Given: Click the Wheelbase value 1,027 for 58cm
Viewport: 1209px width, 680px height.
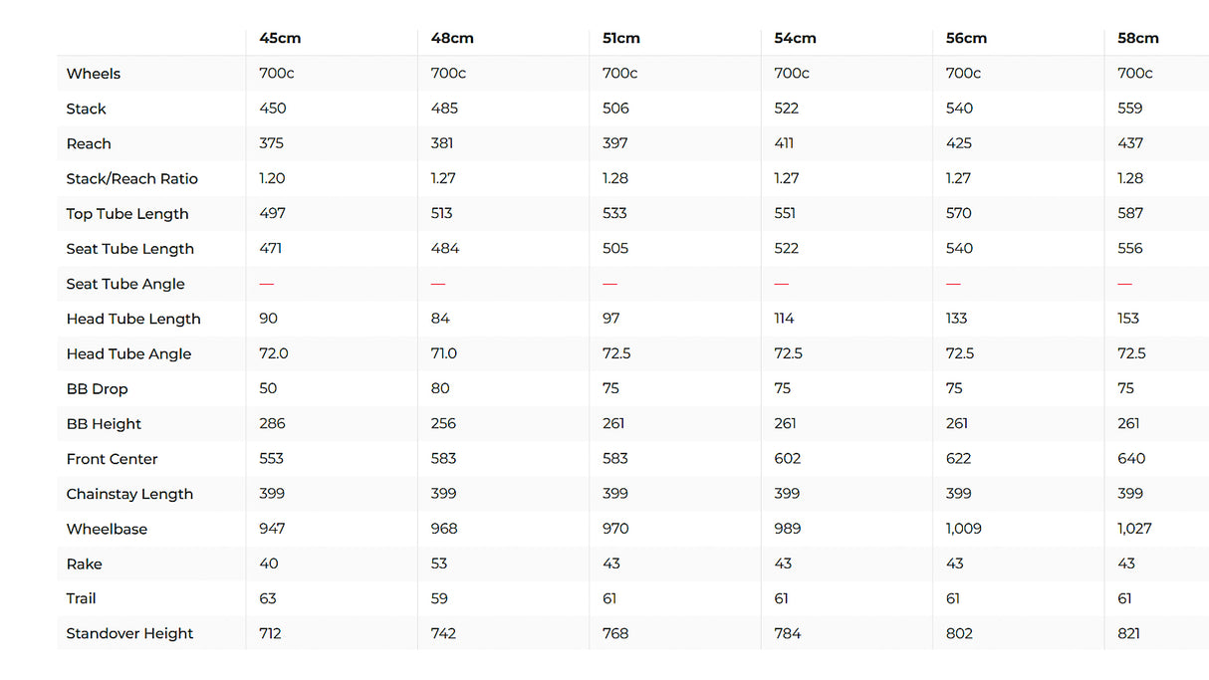Looking at the screenshot, I should [1134, 529].
